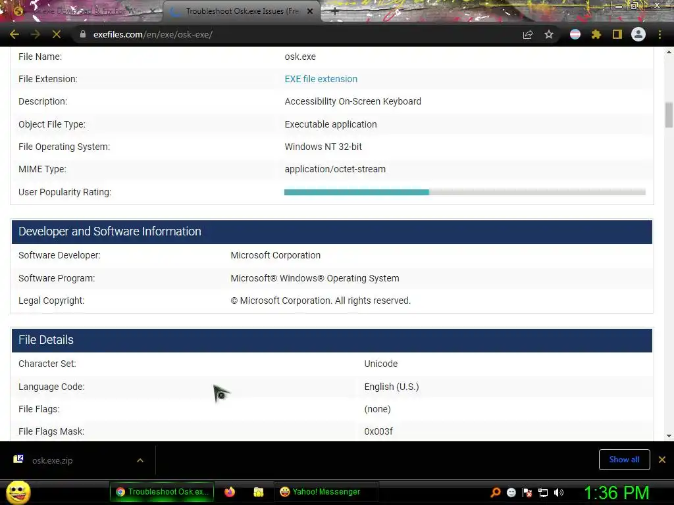Toggle the browser side panel icon

617,34
